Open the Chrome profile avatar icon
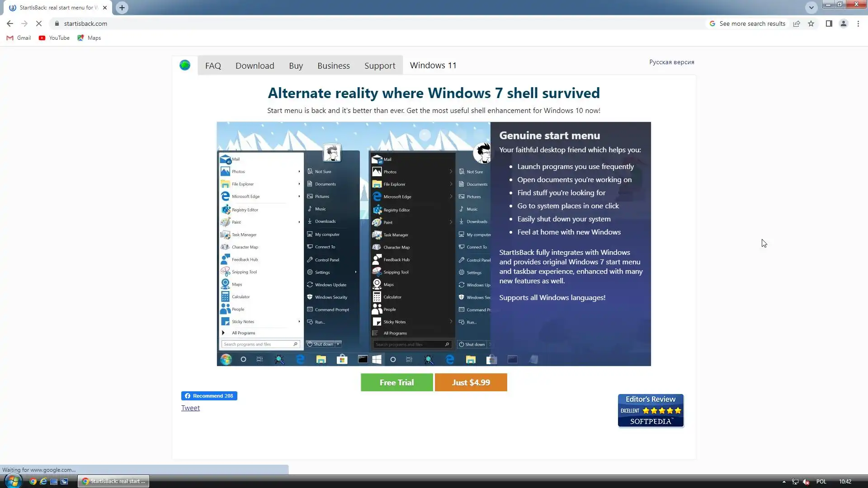Viewport: 868px width, 488px height. pos(843,23)
